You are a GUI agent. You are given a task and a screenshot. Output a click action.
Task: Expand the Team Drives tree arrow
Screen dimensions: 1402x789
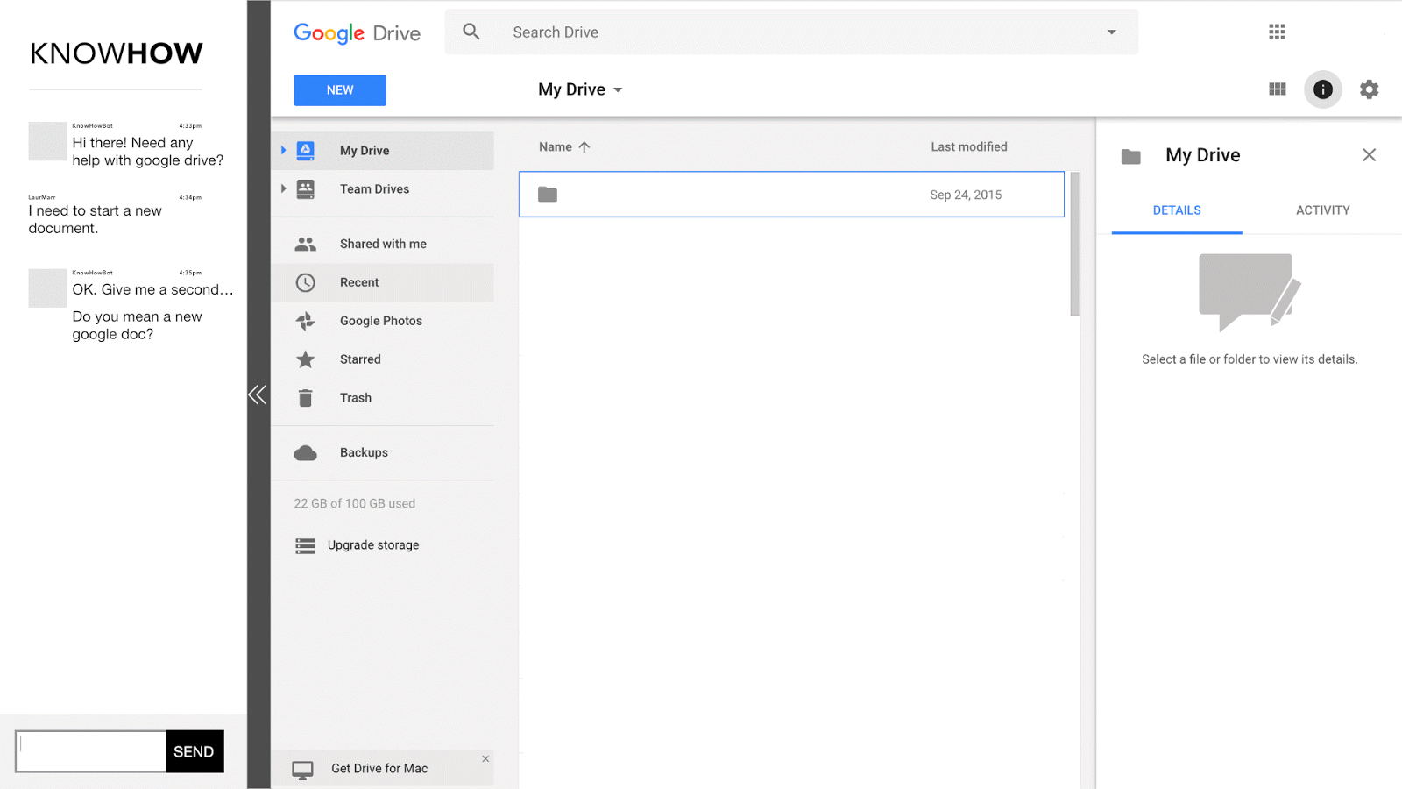[x=283, y=188]
